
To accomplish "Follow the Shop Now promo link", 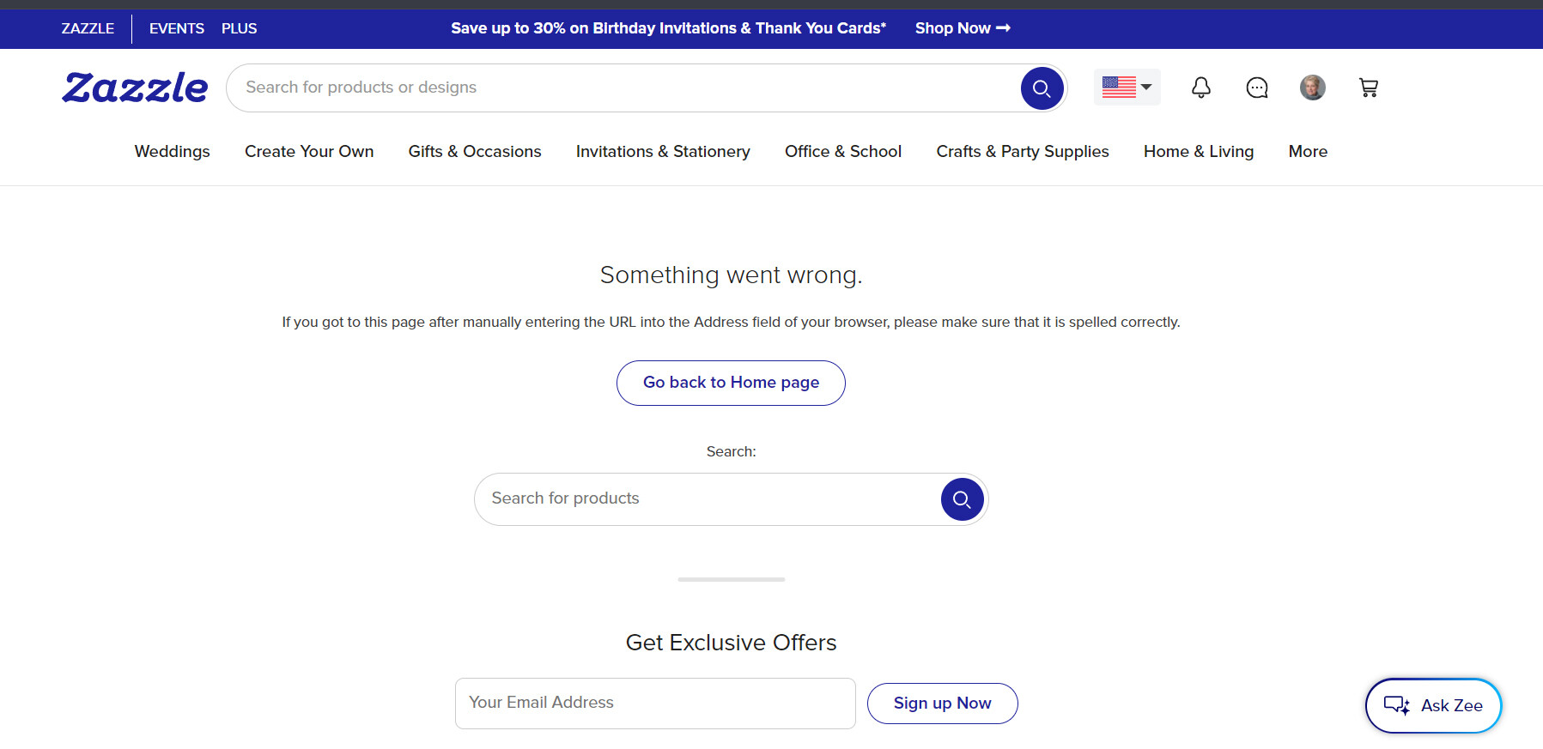I will pyautogui.click(x=963, y=28).
